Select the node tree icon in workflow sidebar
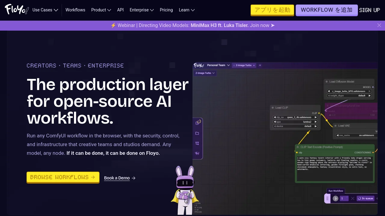Screen dimensions: 385x216 [197, 143]
